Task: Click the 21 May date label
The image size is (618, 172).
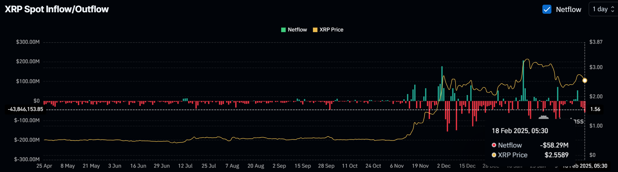Action: pyautogui.click(x=91, y=166)
